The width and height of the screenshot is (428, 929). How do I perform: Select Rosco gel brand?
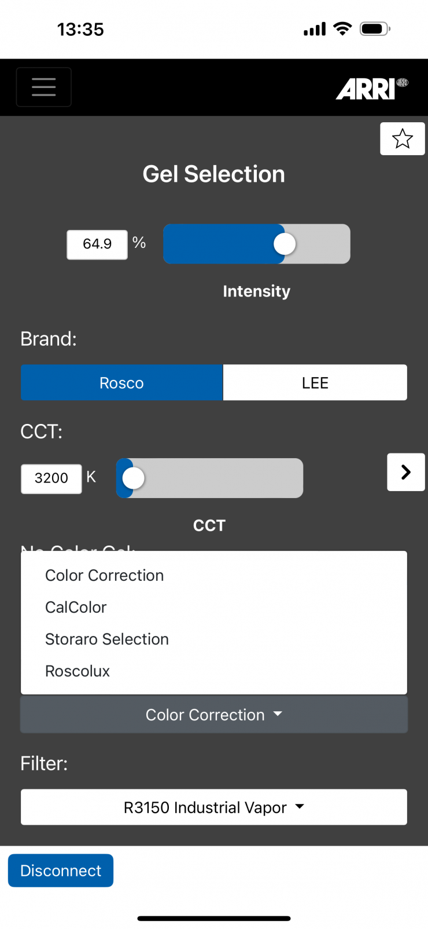pos(121,383)
